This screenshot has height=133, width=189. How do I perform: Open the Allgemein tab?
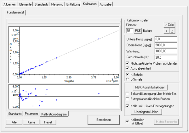[x=10, y=4]
